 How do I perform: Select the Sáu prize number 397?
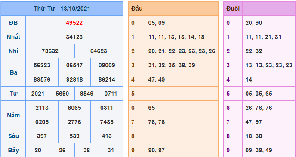pyautogui.click(x=42, y=136)
